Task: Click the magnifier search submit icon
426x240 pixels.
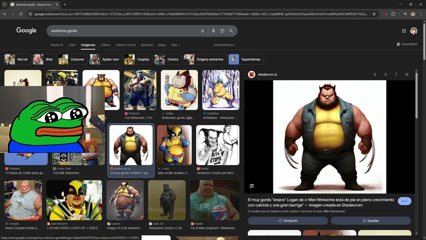Action: (x=231, y=31)
